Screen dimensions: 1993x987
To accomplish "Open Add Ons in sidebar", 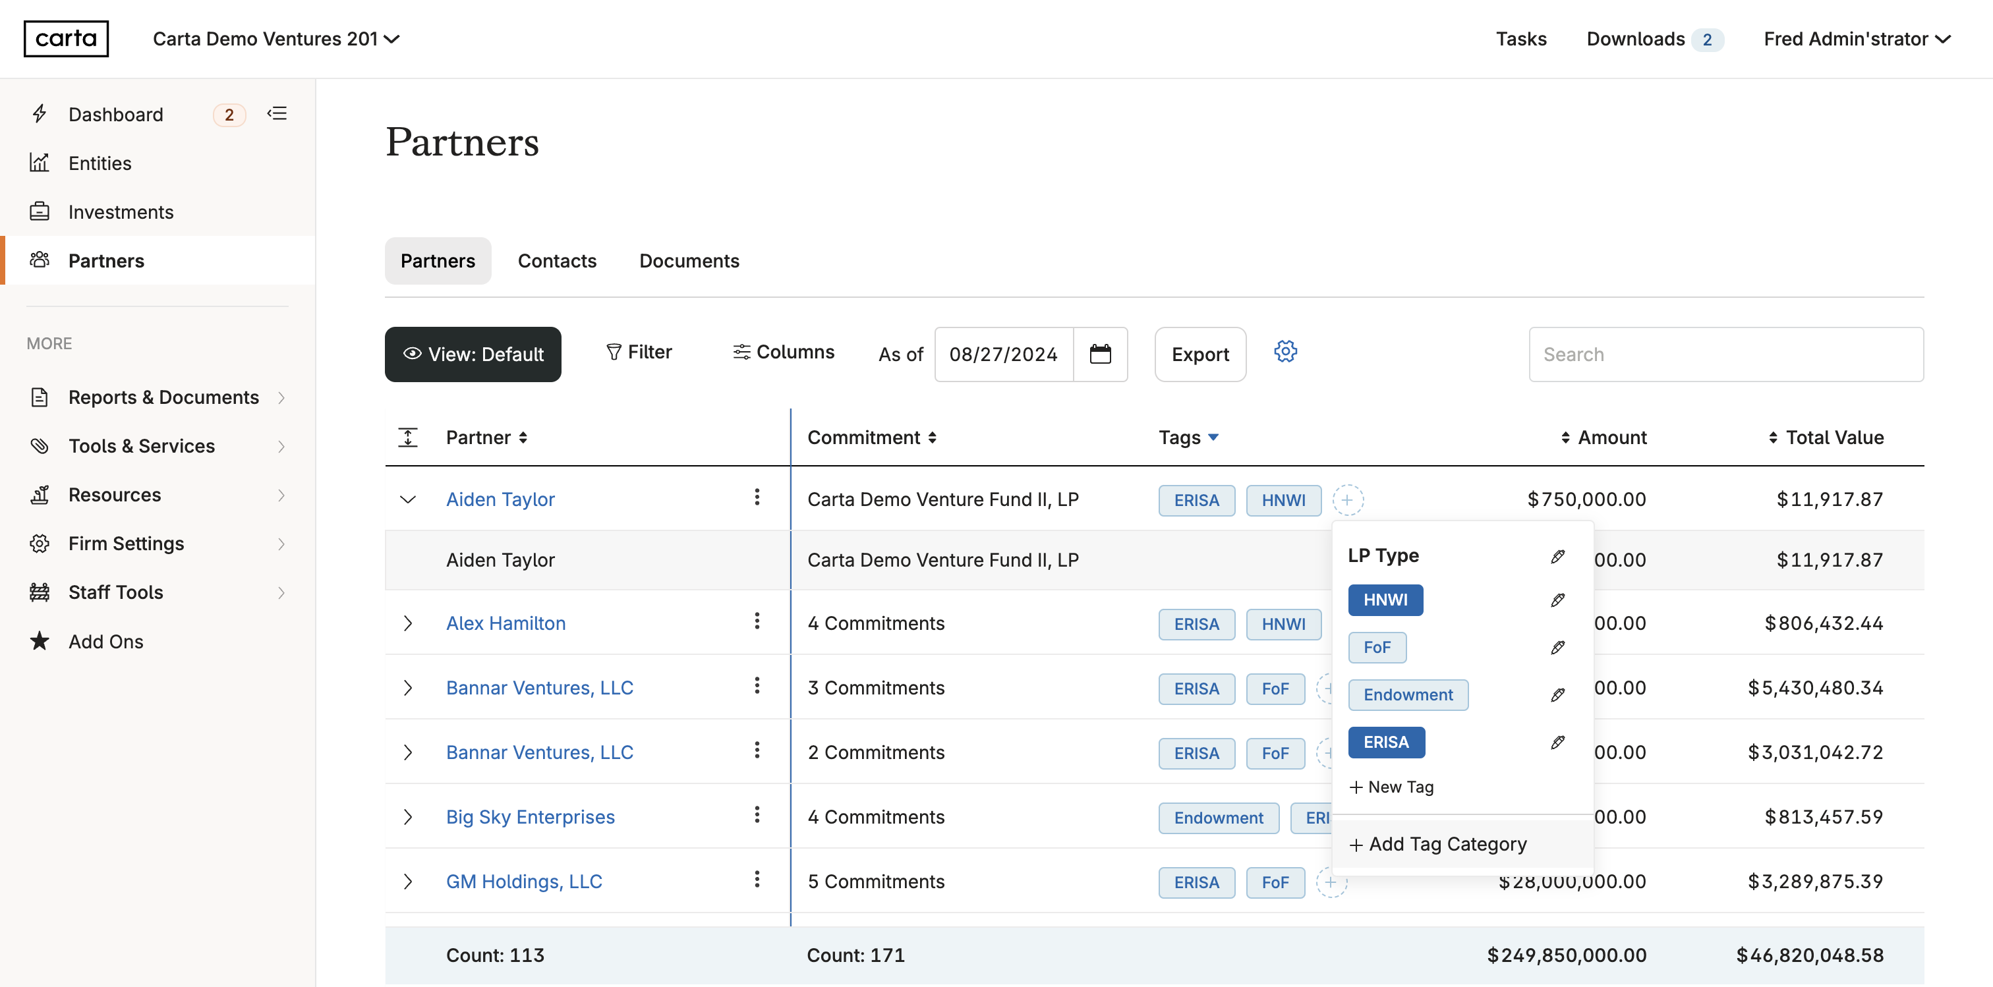I will pos(106,642).
